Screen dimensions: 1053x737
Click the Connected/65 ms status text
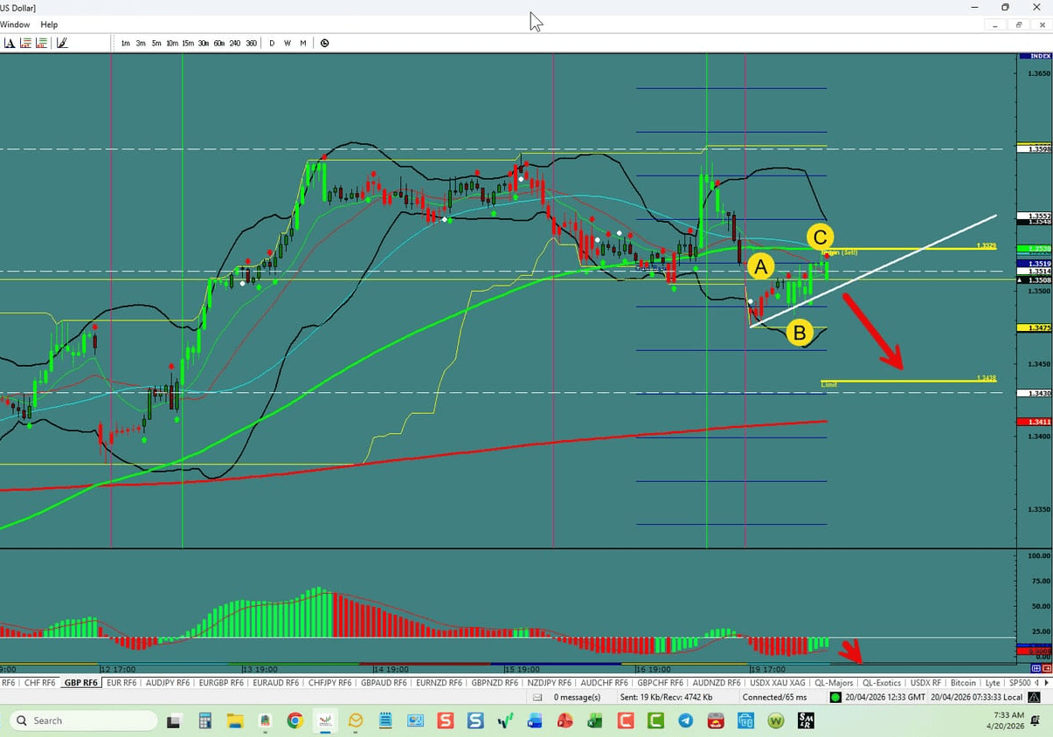pyautogui.click(x=774, y=697)
